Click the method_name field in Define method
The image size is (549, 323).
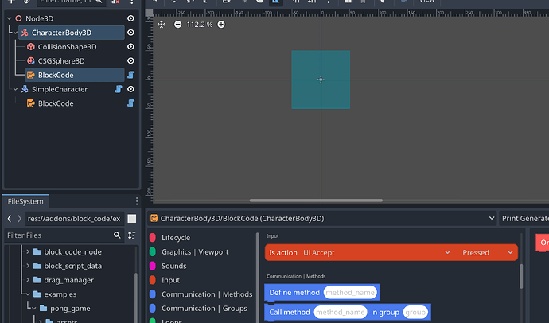[350, 293]
